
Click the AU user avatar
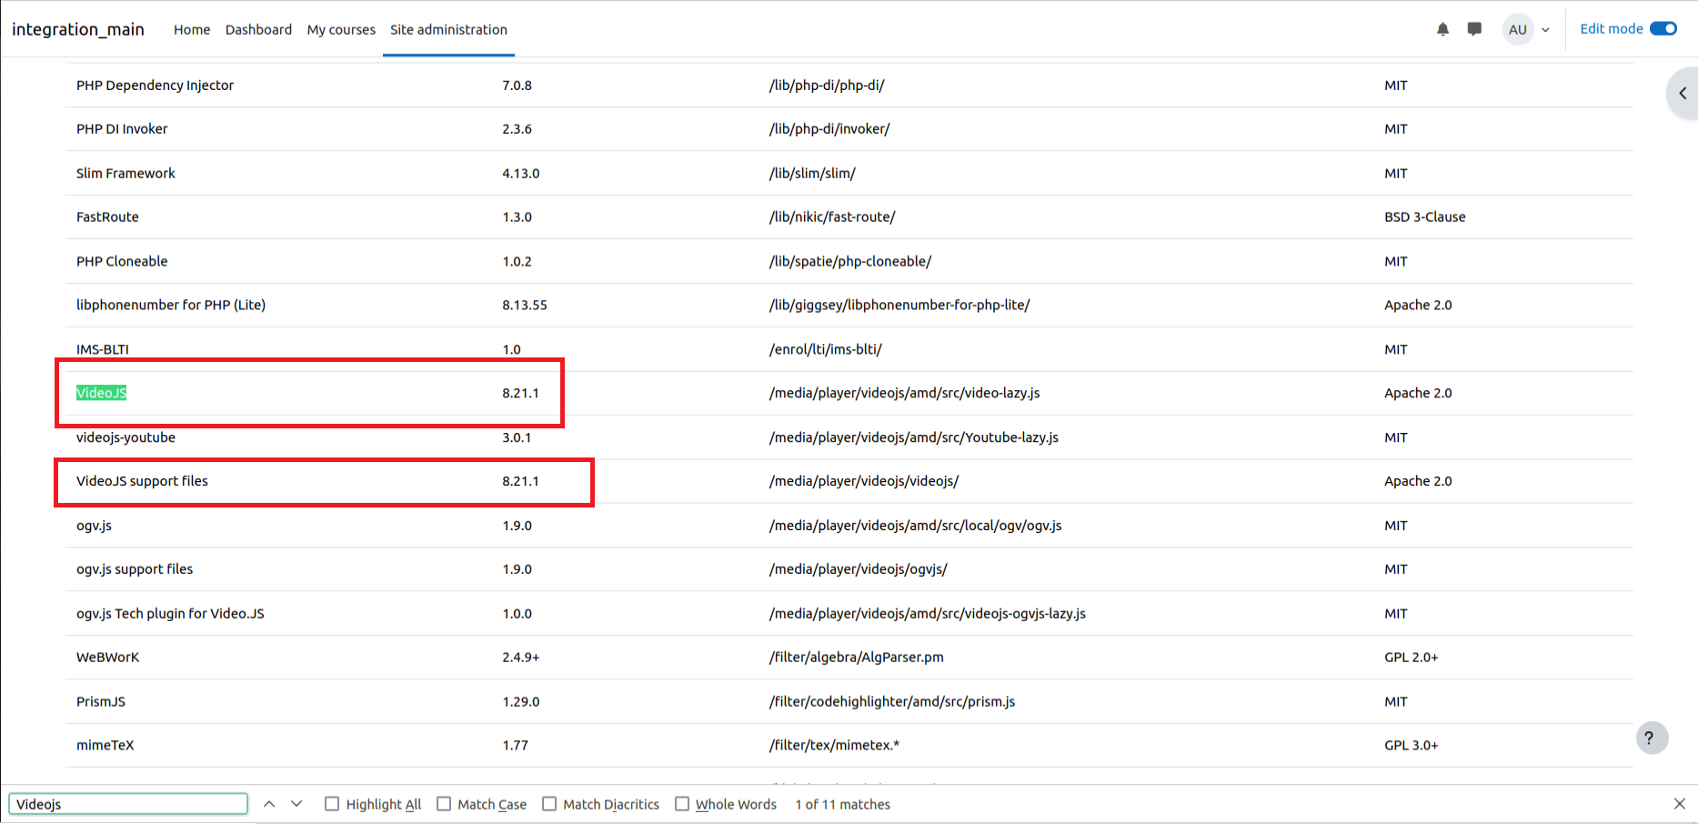pos(1518,29)
